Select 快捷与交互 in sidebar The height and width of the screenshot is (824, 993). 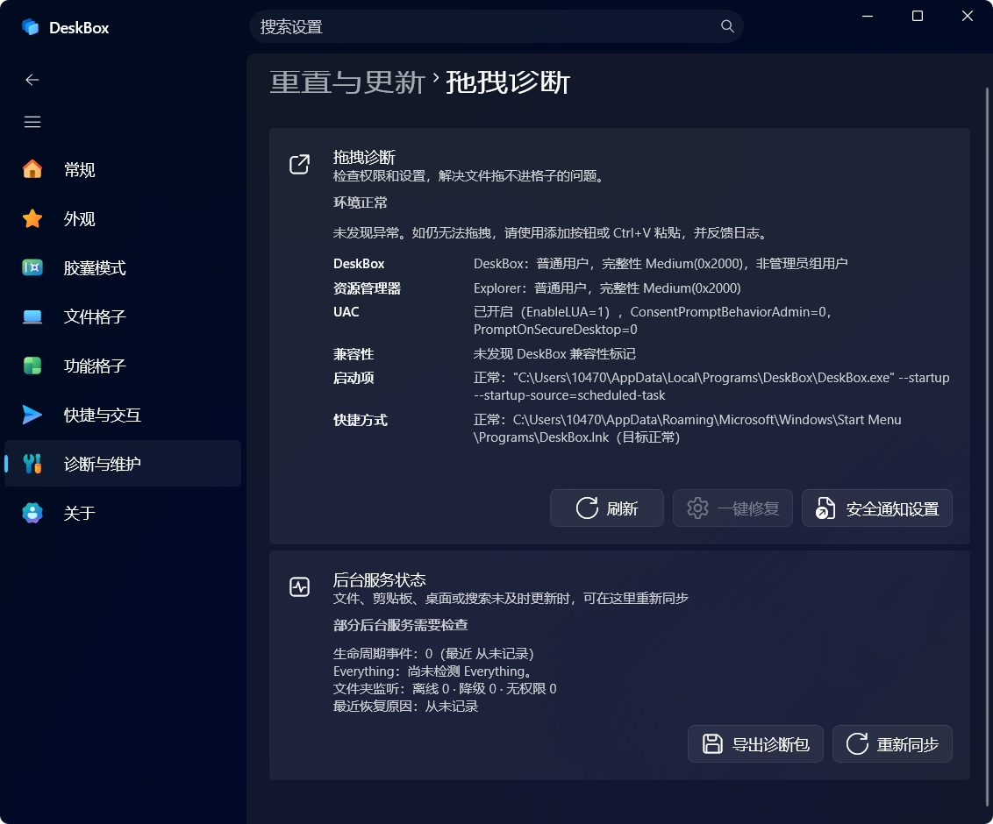click(x=123, y=415)
